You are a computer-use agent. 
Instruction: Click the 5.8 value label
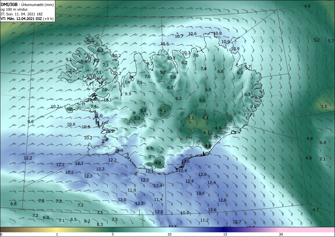click(x=173, y=77)
